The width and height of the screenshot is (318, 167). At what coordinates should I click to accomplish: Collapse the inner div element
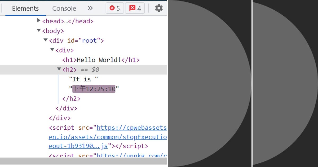(52, 50)
